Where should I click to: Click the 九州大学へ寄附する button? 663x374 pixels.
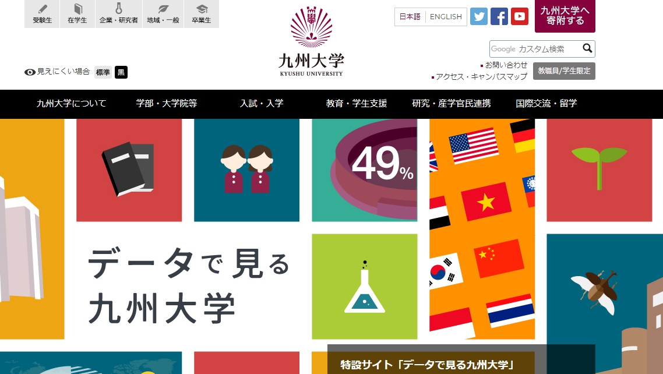pyautogui.click(x=565, y=16)
